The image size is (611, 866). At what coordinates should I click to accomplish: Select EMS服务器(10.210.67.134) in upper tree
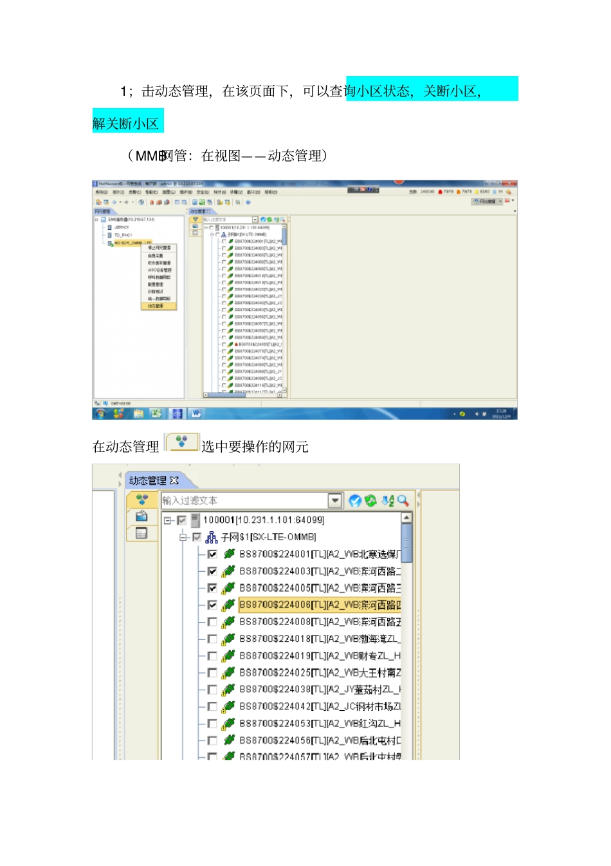tap(131, 220)
